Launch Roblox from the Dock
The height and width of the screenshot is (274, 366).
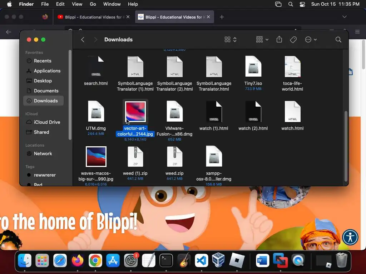[237, 260]
